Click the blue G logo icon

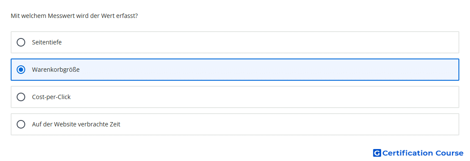coord(377,153)
